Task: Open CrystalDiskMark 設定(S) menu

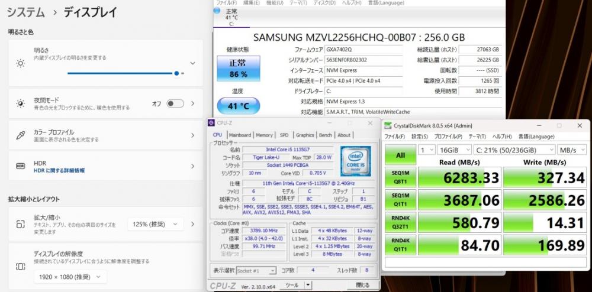Action: pos(420,137)
